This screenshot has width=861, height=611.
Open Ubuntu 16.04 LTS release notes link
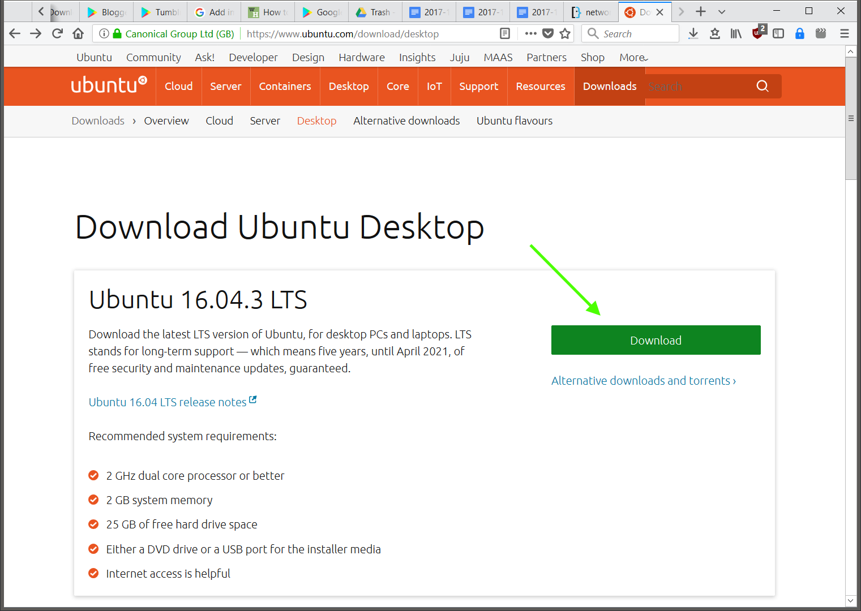[173, 402]
